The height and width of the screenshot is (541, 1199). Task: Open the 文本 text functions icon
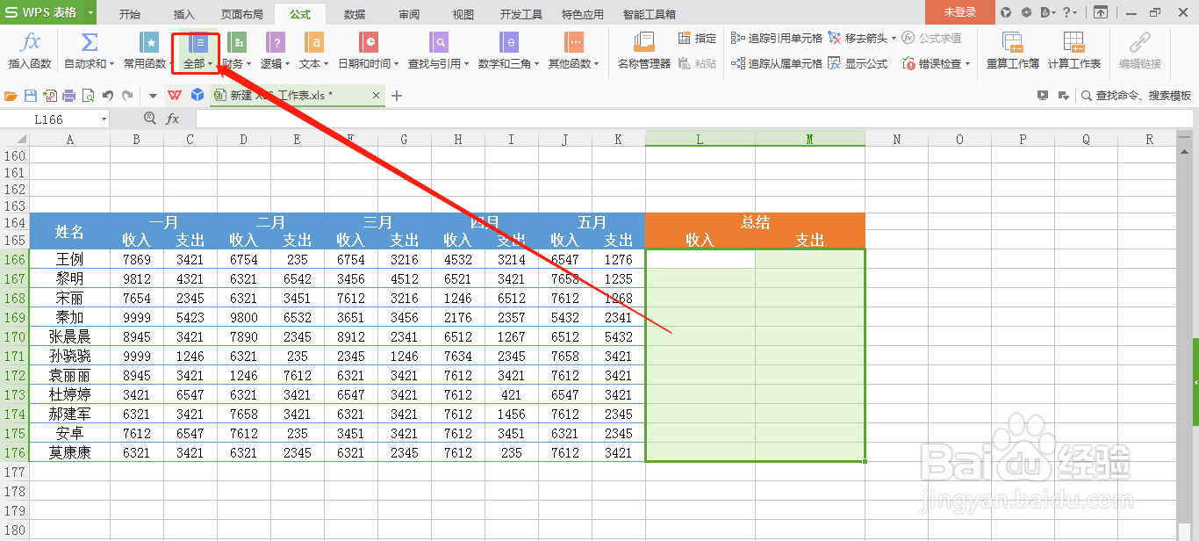(313, 43)
